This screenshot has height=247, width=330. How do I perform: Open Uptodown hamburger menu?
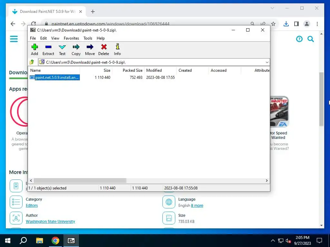(14, 39)
